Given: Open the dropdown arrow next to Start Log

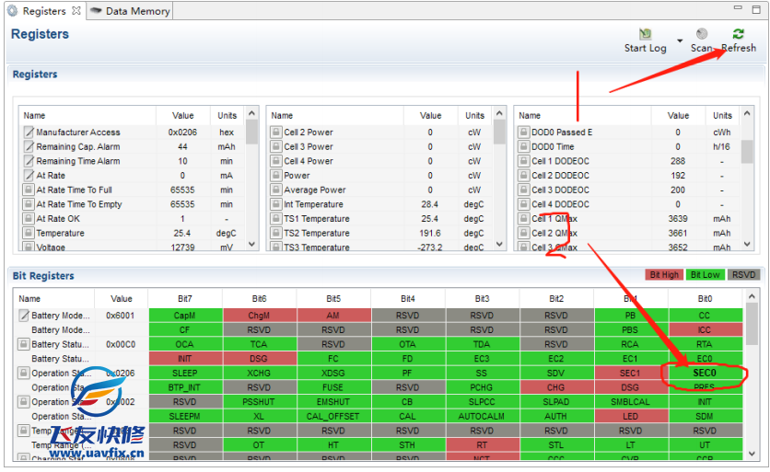Looking at the screenshot, I should tap(680, 41).
